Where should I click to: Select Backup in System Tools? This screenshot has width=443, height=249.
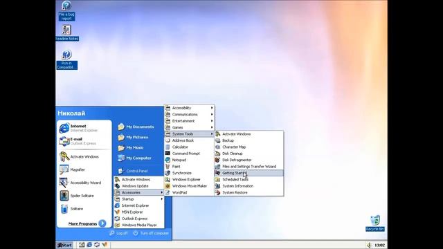point(249,140)
